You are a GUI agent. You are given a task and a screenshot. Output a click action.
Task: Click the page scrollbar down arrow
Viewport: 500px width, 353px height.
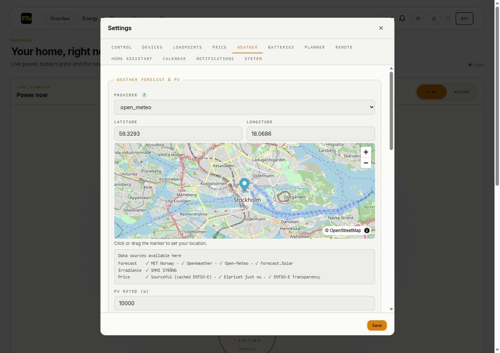click(x=497, y=350)
